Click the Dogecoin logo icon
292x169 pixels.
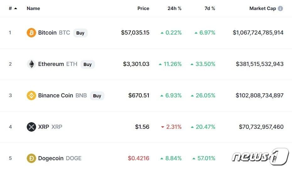[31, 158]
